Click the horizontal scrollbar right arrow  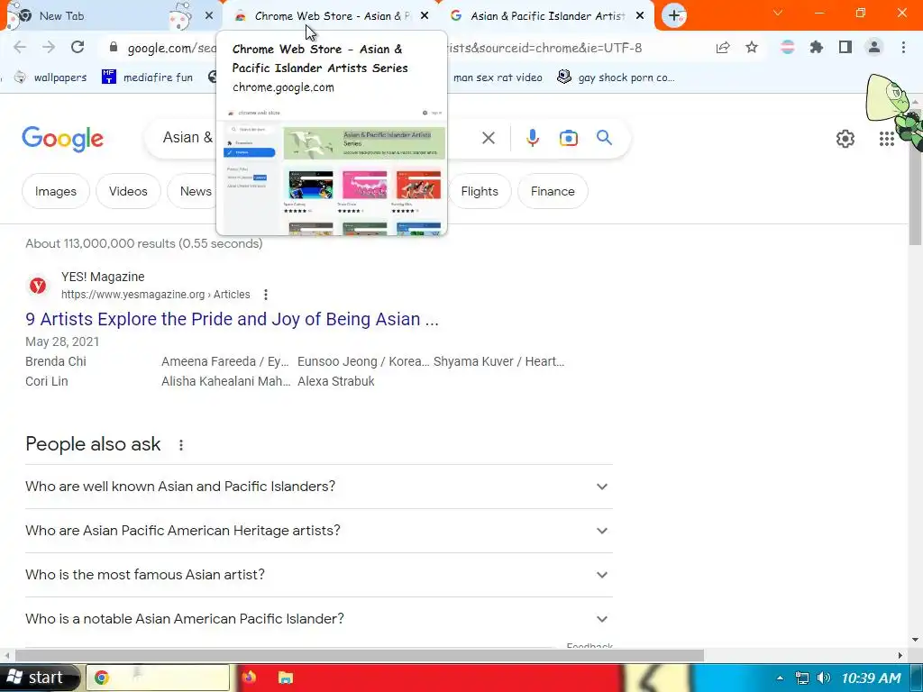[900, 655]
